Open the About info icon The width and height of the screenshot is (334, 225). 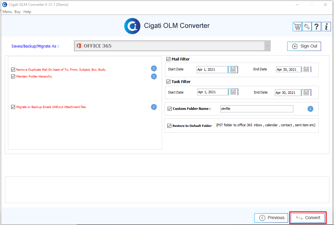click(326, 27)
